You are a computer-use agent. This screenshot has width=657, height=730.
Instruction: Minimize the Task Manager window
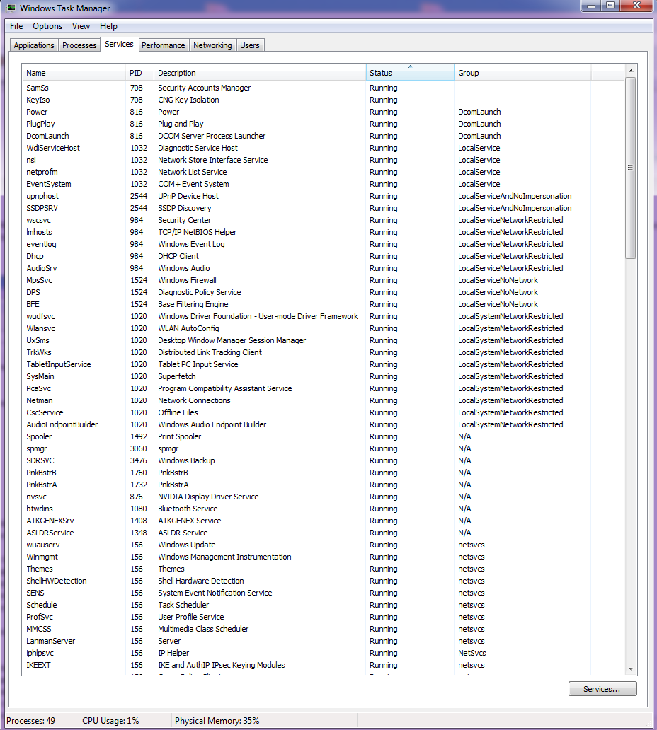click(x=592, y=6)
